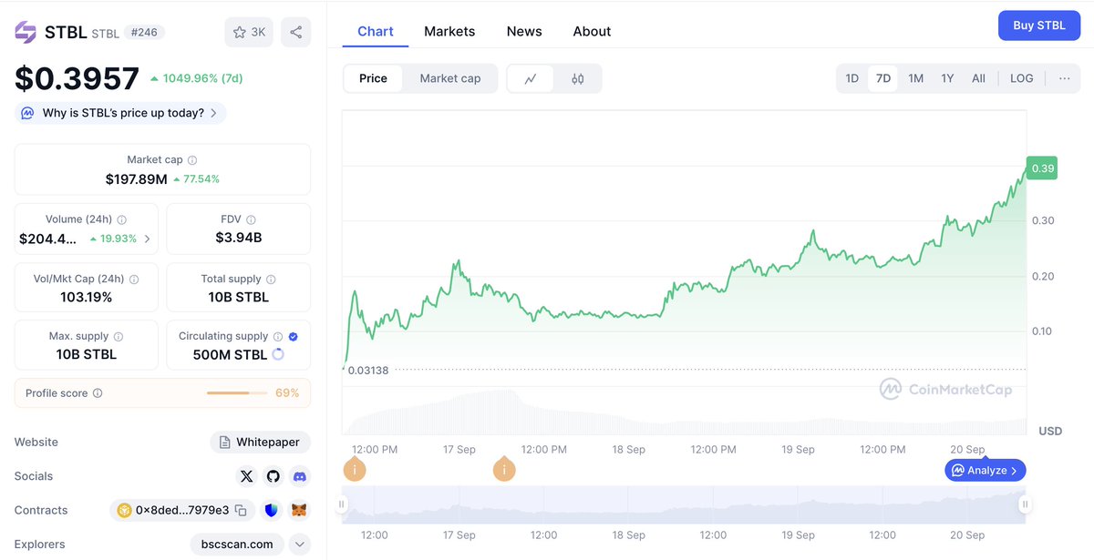Open the Discord social link
The height and width of the screenshot is (560, 1094).
tap(299, 476)
